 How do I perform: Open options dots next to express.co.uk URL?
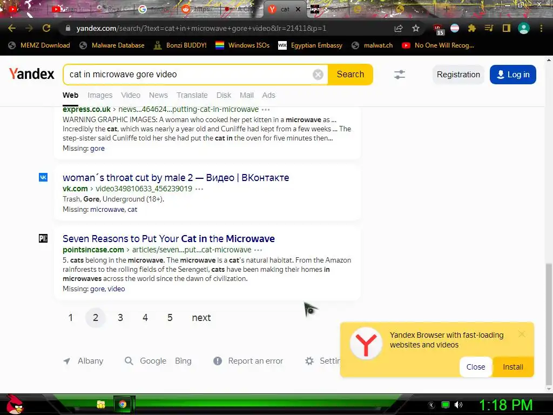(x=266, y=109)
